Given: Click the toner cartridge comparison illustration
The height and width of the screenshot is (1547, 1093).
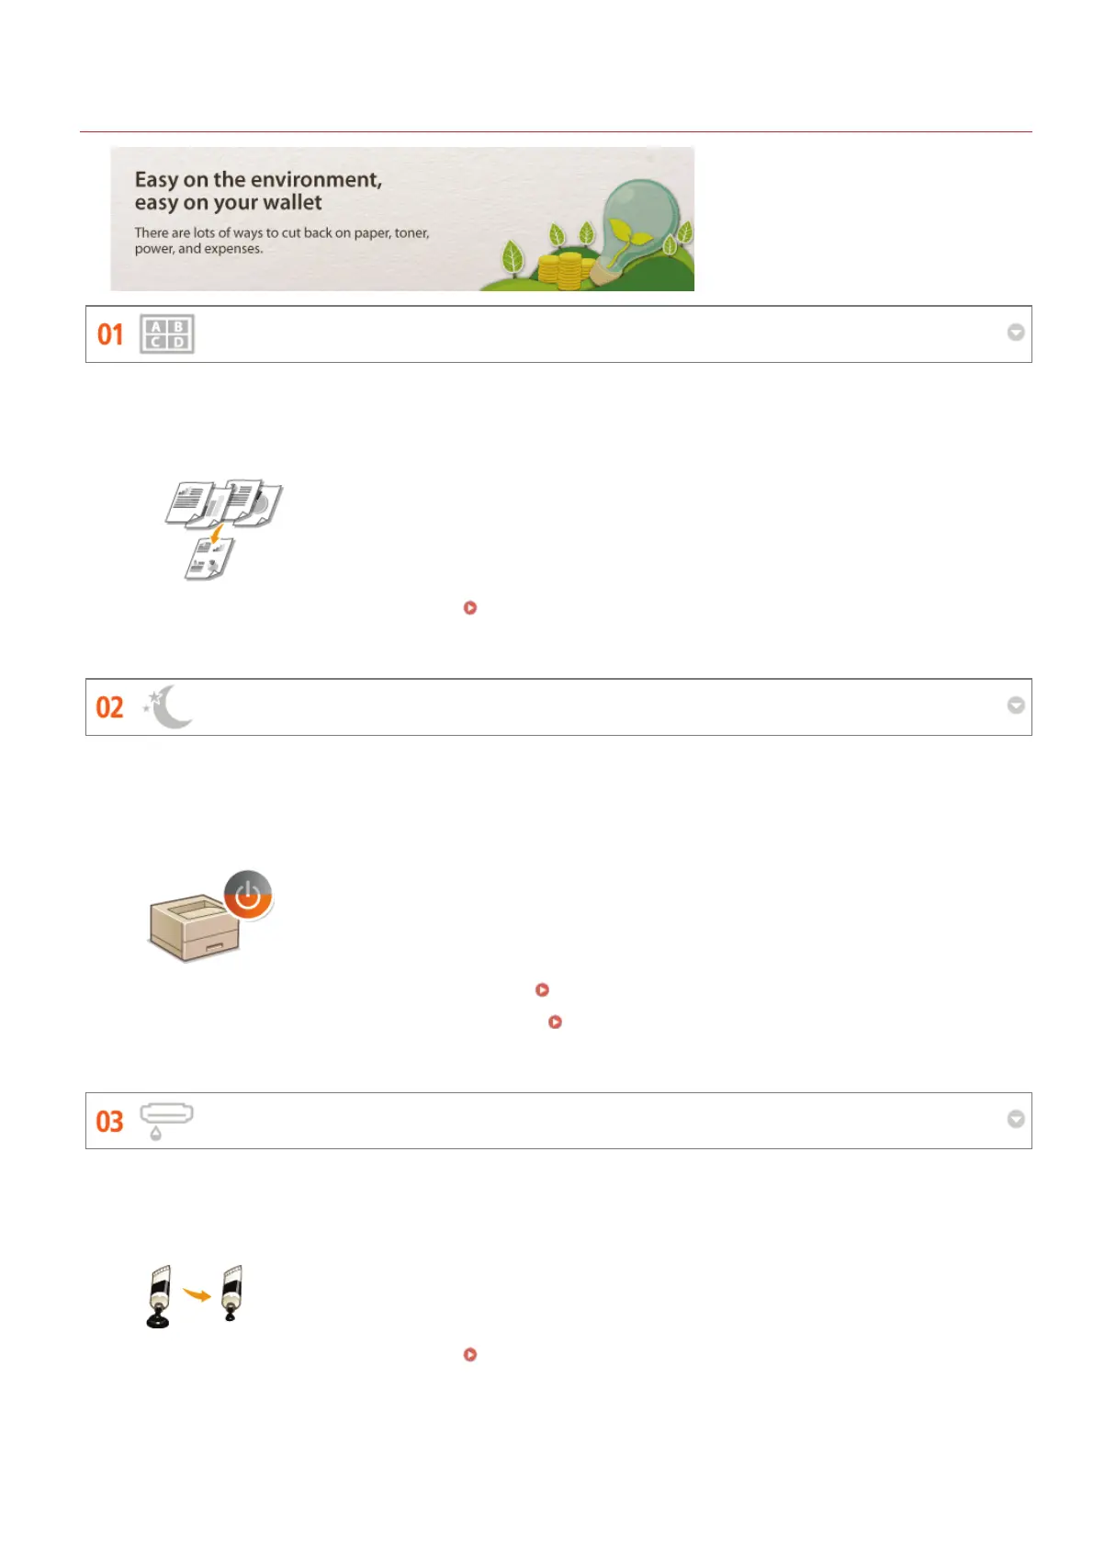Looking at the screenshot, I should pos(195,1296).
